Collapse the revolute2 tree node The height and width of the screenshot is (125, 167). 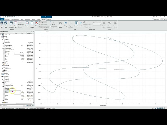(x=2, y=76)
